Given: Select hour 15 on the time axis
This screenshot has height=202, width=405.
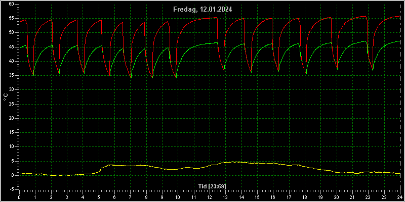Looking at the screenshot, I should [257, 197].
